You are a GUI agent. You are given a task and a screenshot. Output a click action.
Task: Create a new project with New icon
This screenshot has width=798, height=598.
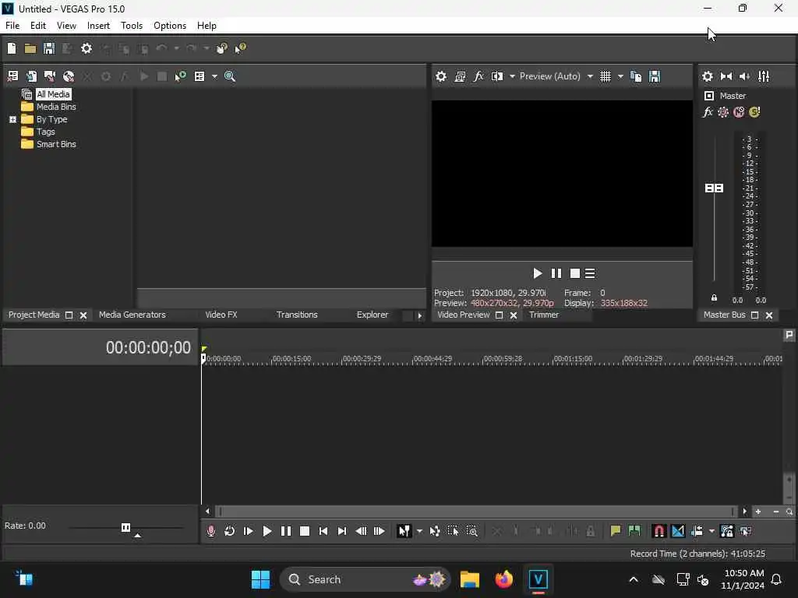click(x=12, y=48)
